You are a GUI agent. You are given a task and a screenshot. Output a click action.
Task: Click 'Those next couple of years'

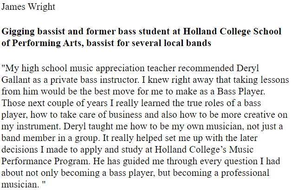pos(54,103)
